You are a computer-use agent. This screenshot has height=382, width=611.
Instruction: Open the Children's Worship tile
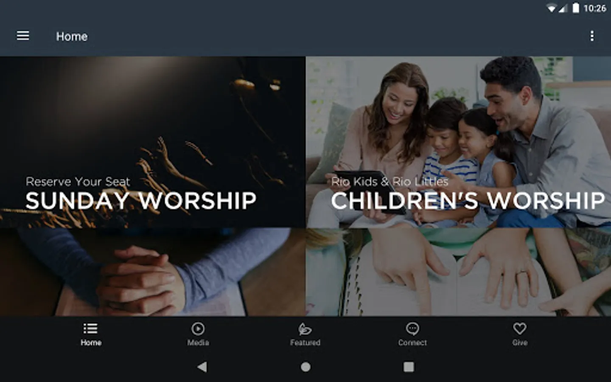tap(458, 142)
